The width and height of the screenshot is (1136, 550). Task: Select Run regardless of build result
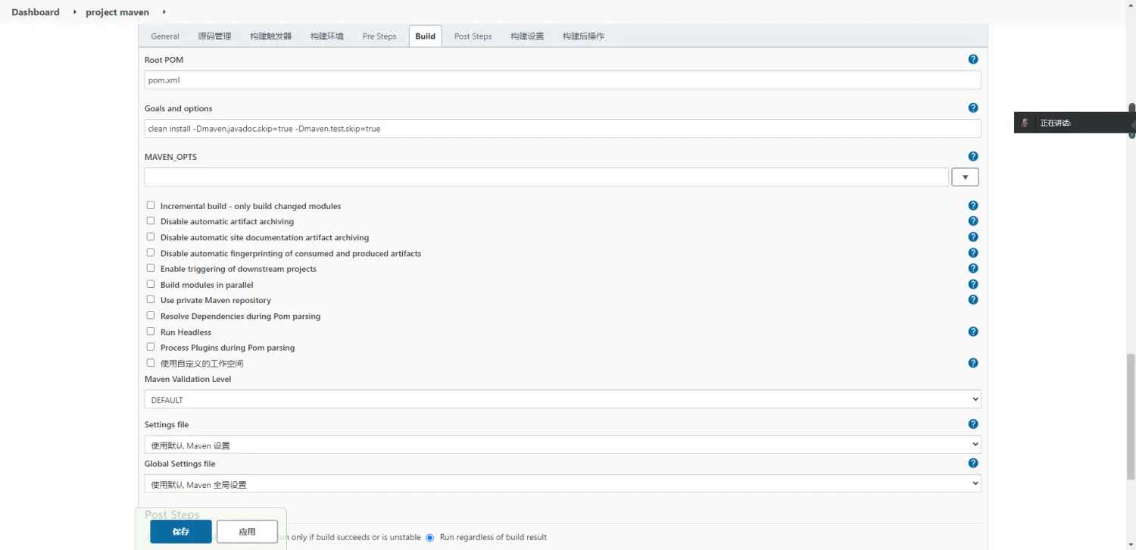430,537
